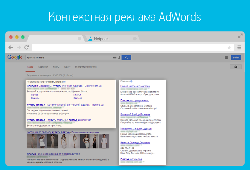Click the info icon beside right-column Реклама
The height and width of the screenshot is (170, 250).
tap(131, 81)
